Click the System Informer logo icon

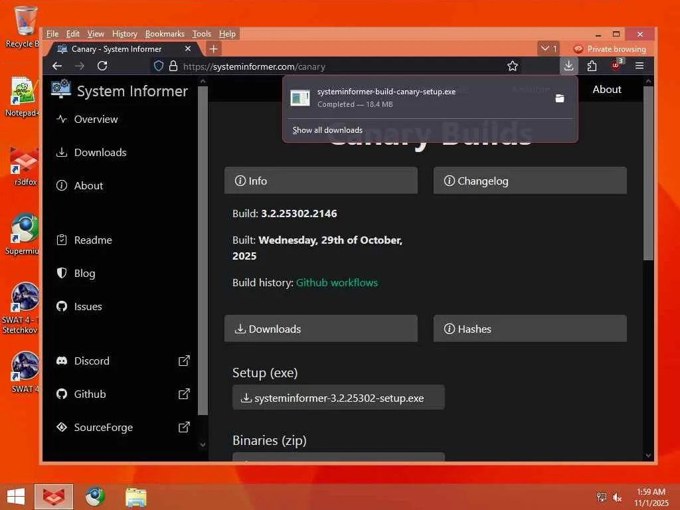tap(60, 88)
